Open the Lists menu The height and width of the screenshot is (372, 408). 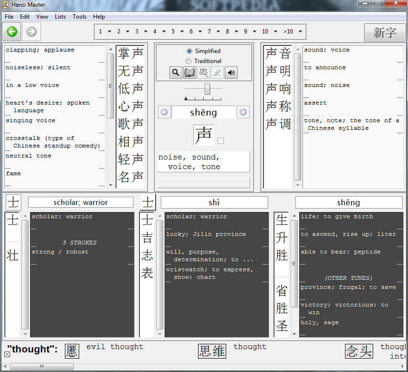click(61, 17)
